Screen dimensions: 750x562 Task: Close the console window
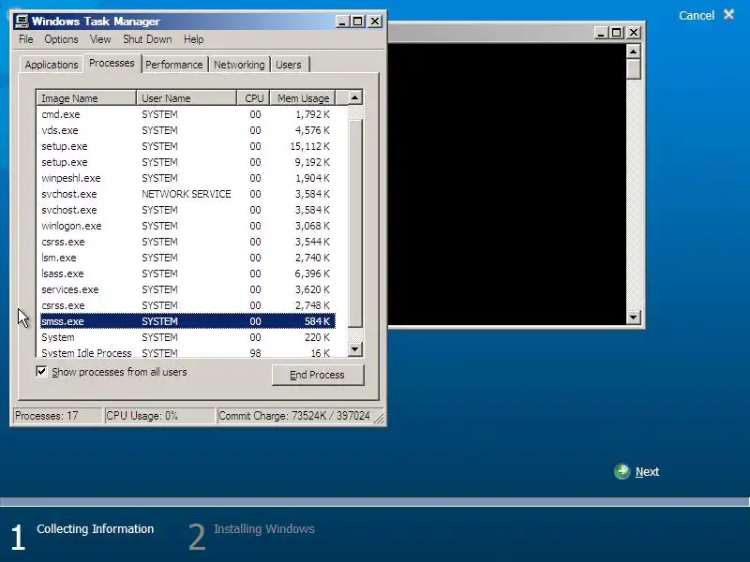(x=634, y=33)
